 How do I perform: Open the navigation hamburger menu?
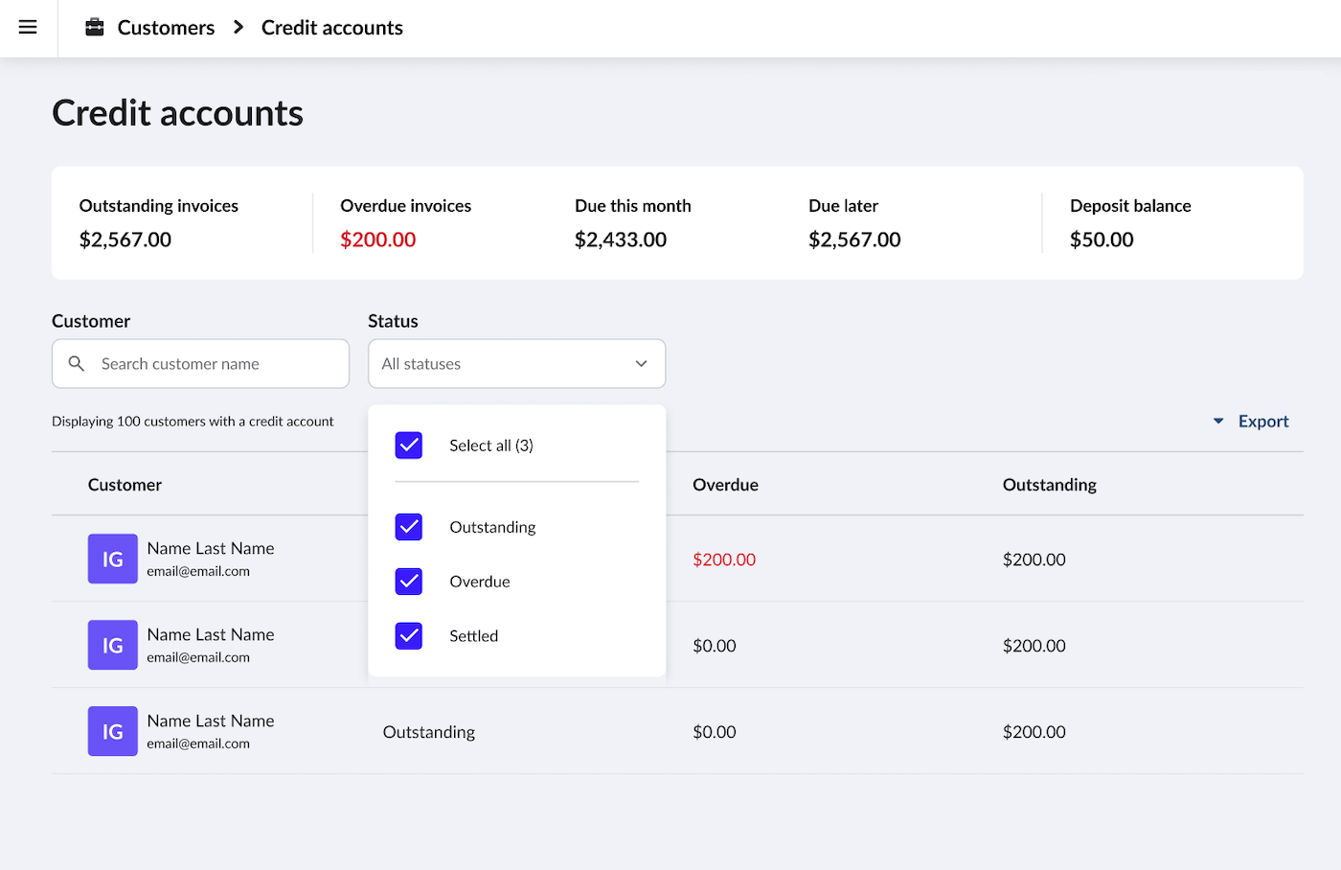click(28, 28)
